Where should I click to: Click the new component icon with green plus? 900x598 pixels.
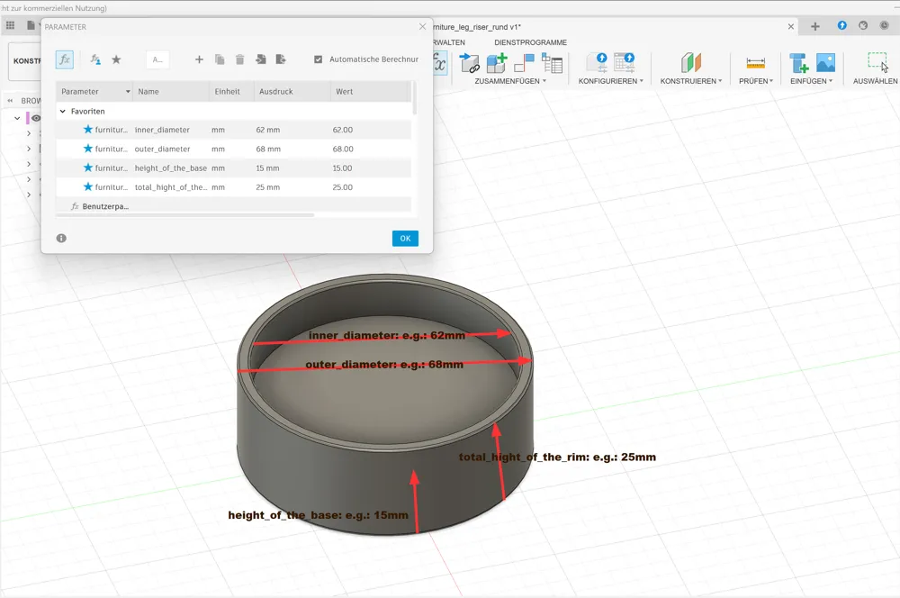coord(497,63)
